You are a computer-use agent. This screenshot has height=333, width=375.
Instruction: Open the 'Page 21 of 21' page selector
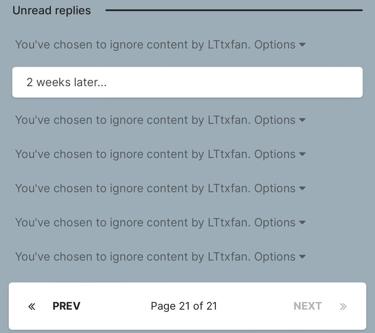pos(184,306)
